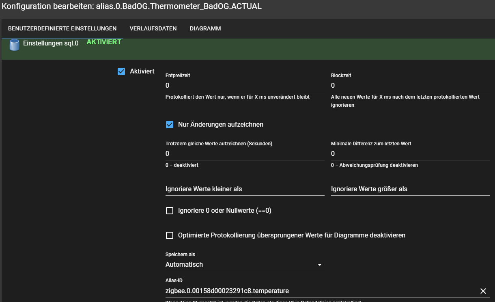
Task: Click the Minimale Differenz zum letzten Wert field
Action: click(x=410, y=154)
